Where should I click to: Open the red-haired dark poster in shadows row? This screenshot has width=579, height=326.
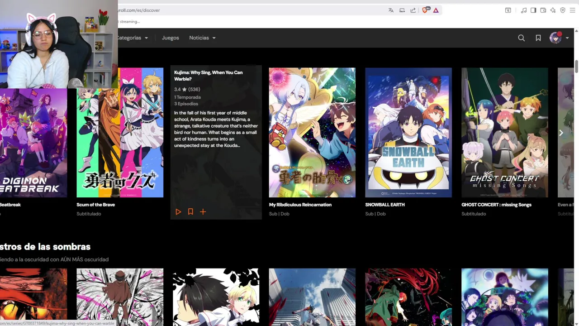(408, 297)
